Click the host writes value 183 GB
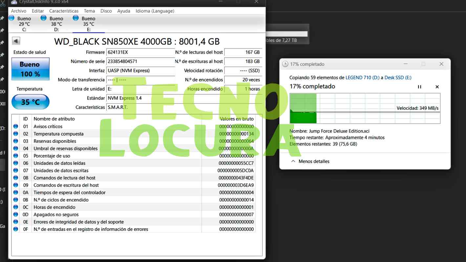The image size is (466, 262). point(243,61)
